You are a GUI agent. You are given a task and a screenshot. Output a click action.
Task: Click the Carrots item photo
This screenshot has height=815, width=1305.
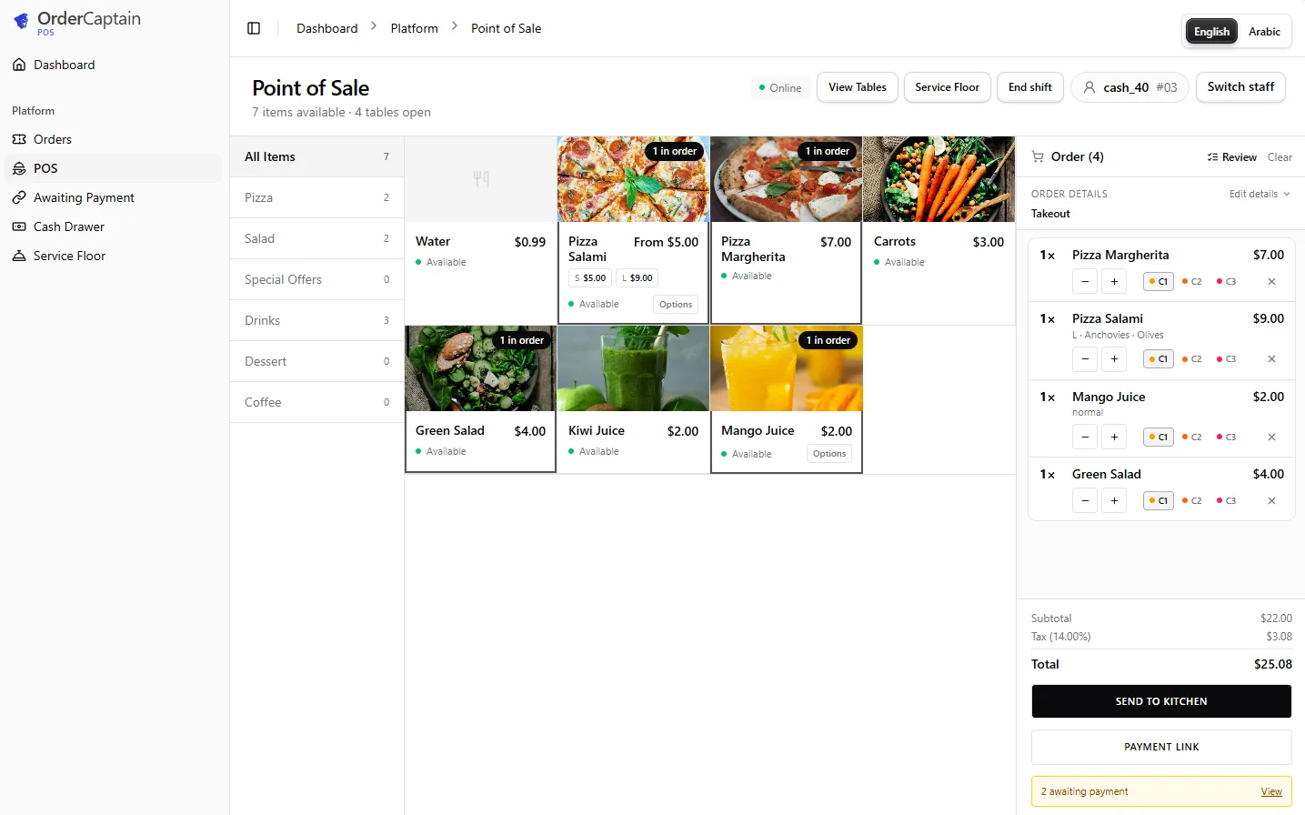pos(939,179)
